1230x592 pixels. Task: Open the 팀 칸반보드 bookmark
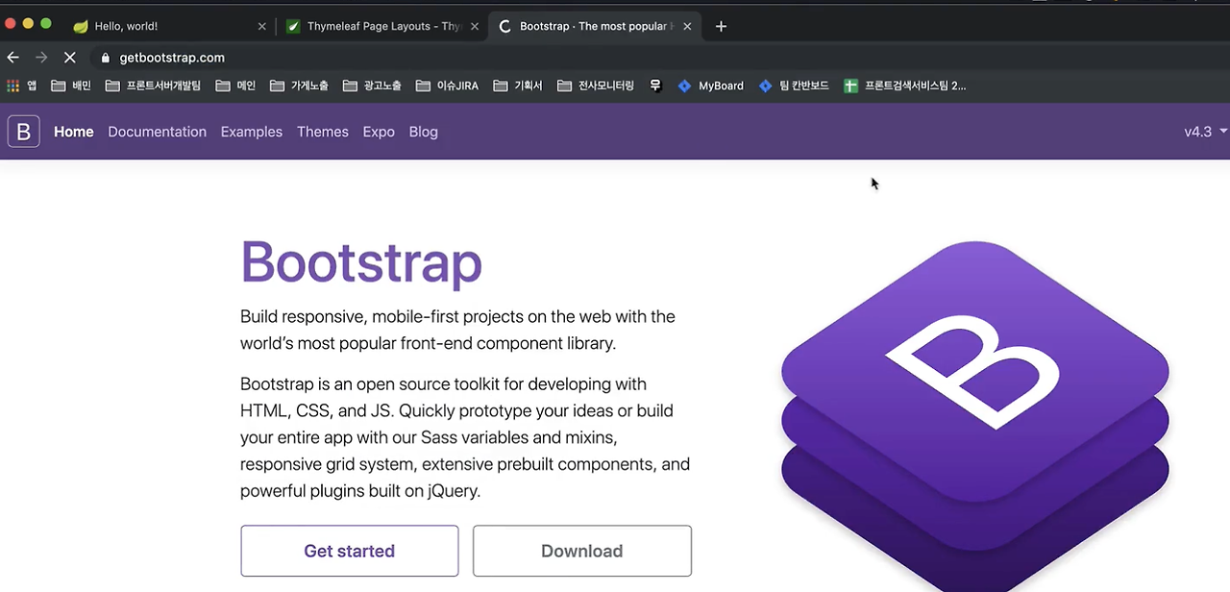[794, 86]
